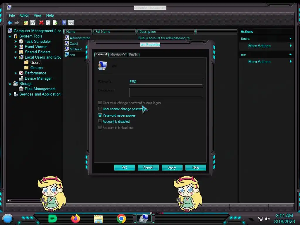
Task: Select the Computer Management root icon
Action: coord(10,31)
